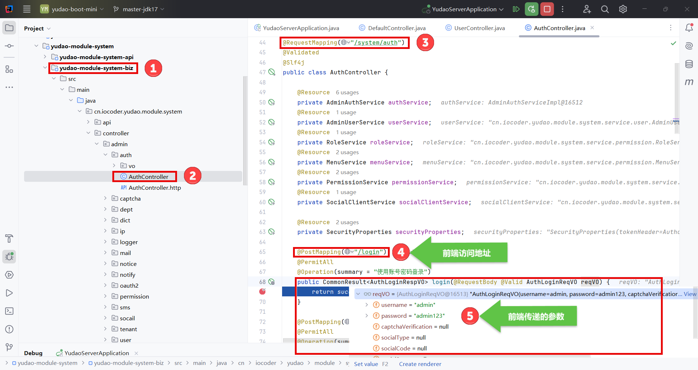Select the tenant package
Screen dimensions: 698x370
pos(124,329)
